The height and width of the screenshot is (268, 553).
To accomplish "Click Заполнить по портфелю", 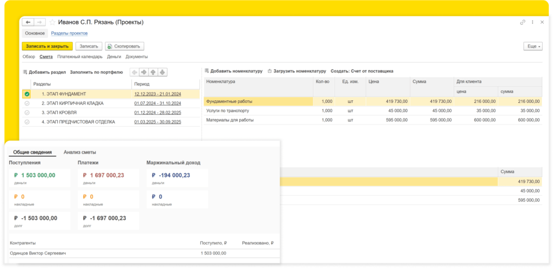I will pyautogui.click(x=96, y=72).
